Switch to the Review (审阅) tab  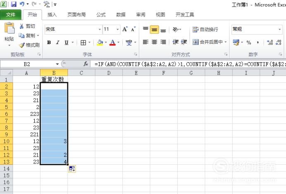coord(141,15)
